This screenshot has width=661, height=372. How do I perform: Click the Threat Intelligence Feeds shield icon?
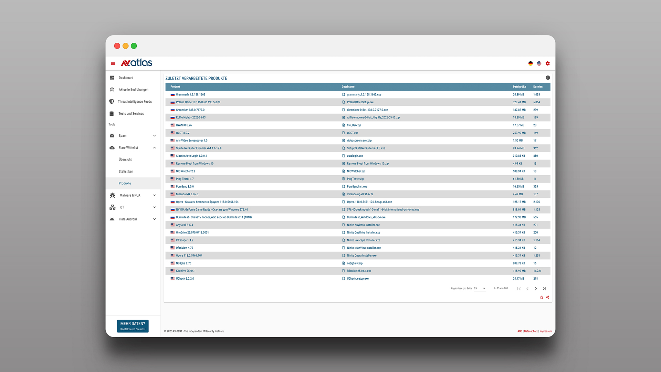(112, 102)
